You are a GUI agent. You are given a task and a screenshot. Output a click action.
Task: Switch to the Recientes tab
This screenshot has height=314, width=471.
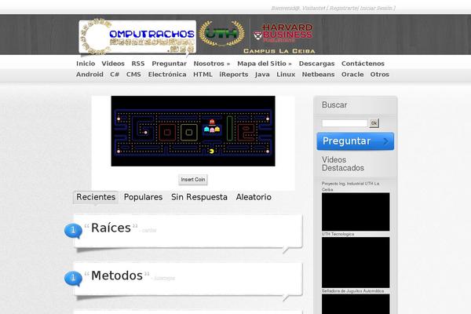96,197
